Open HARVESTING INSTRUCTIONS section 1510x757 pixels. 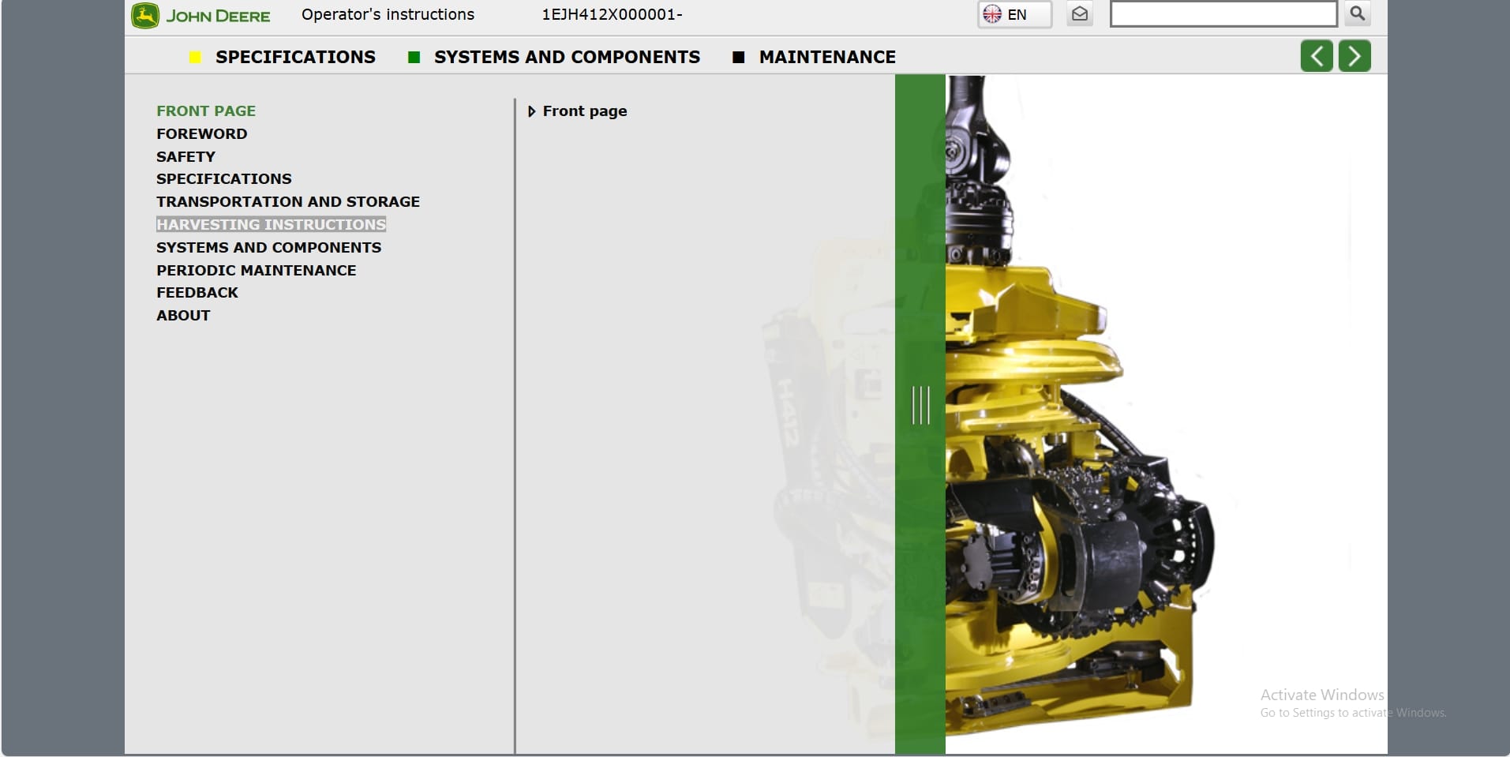click(x=271, y=225)
